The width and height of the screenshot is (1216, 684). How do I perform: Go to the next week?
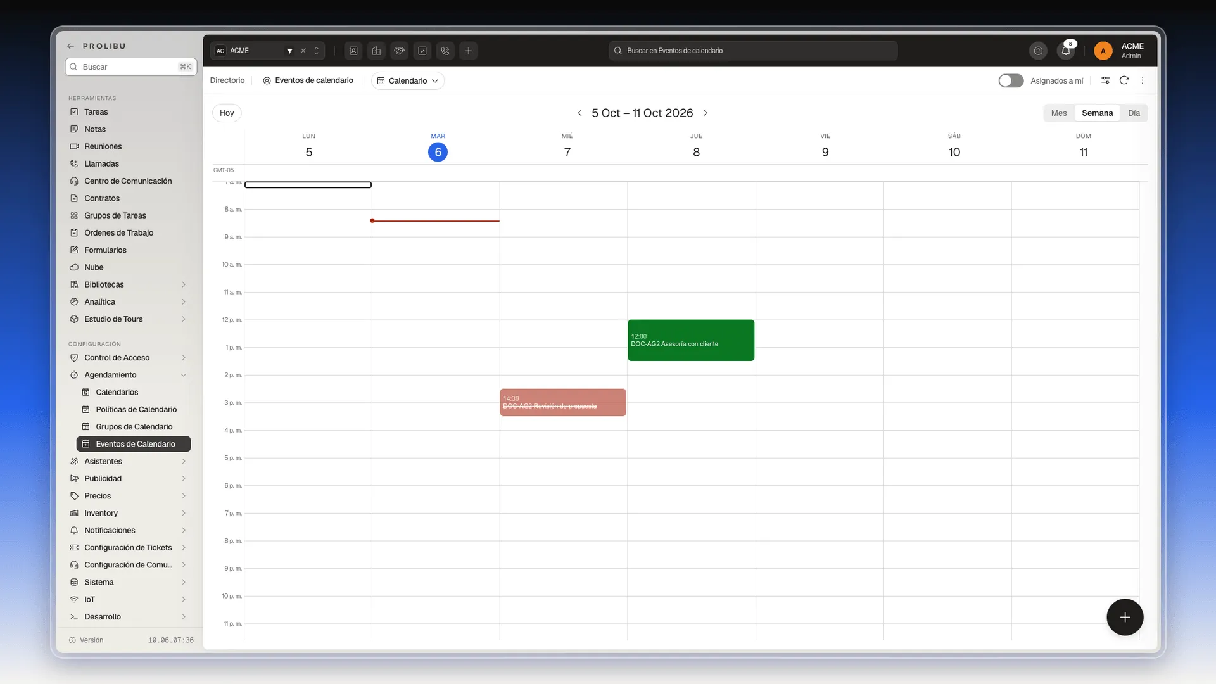pyautogui.click(x=705, y=113)
